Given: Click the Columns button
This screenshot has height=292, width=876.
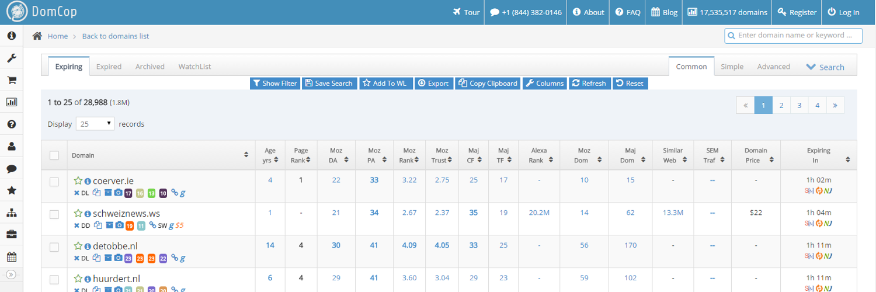Looking at the screenshot, I should click(544, 84).
